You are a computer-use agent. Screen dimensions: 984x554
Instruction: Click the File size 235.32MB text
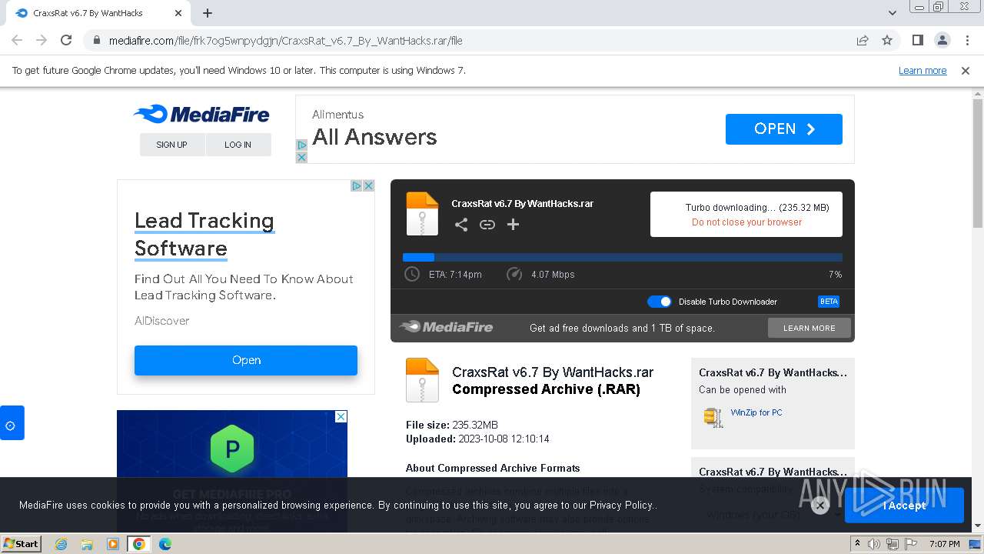tap(452, 425)
